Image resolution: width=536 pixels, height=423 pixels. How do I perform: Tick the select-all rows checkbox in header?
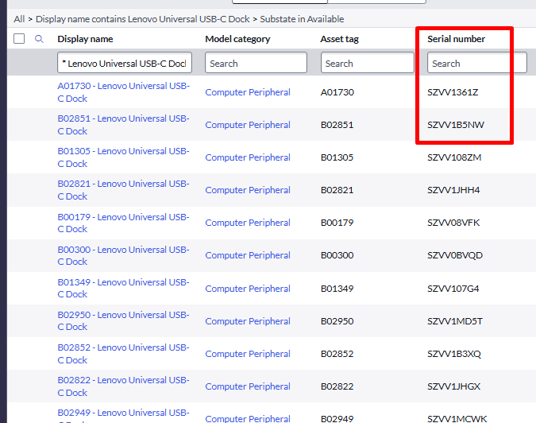[x=19, y=39]
